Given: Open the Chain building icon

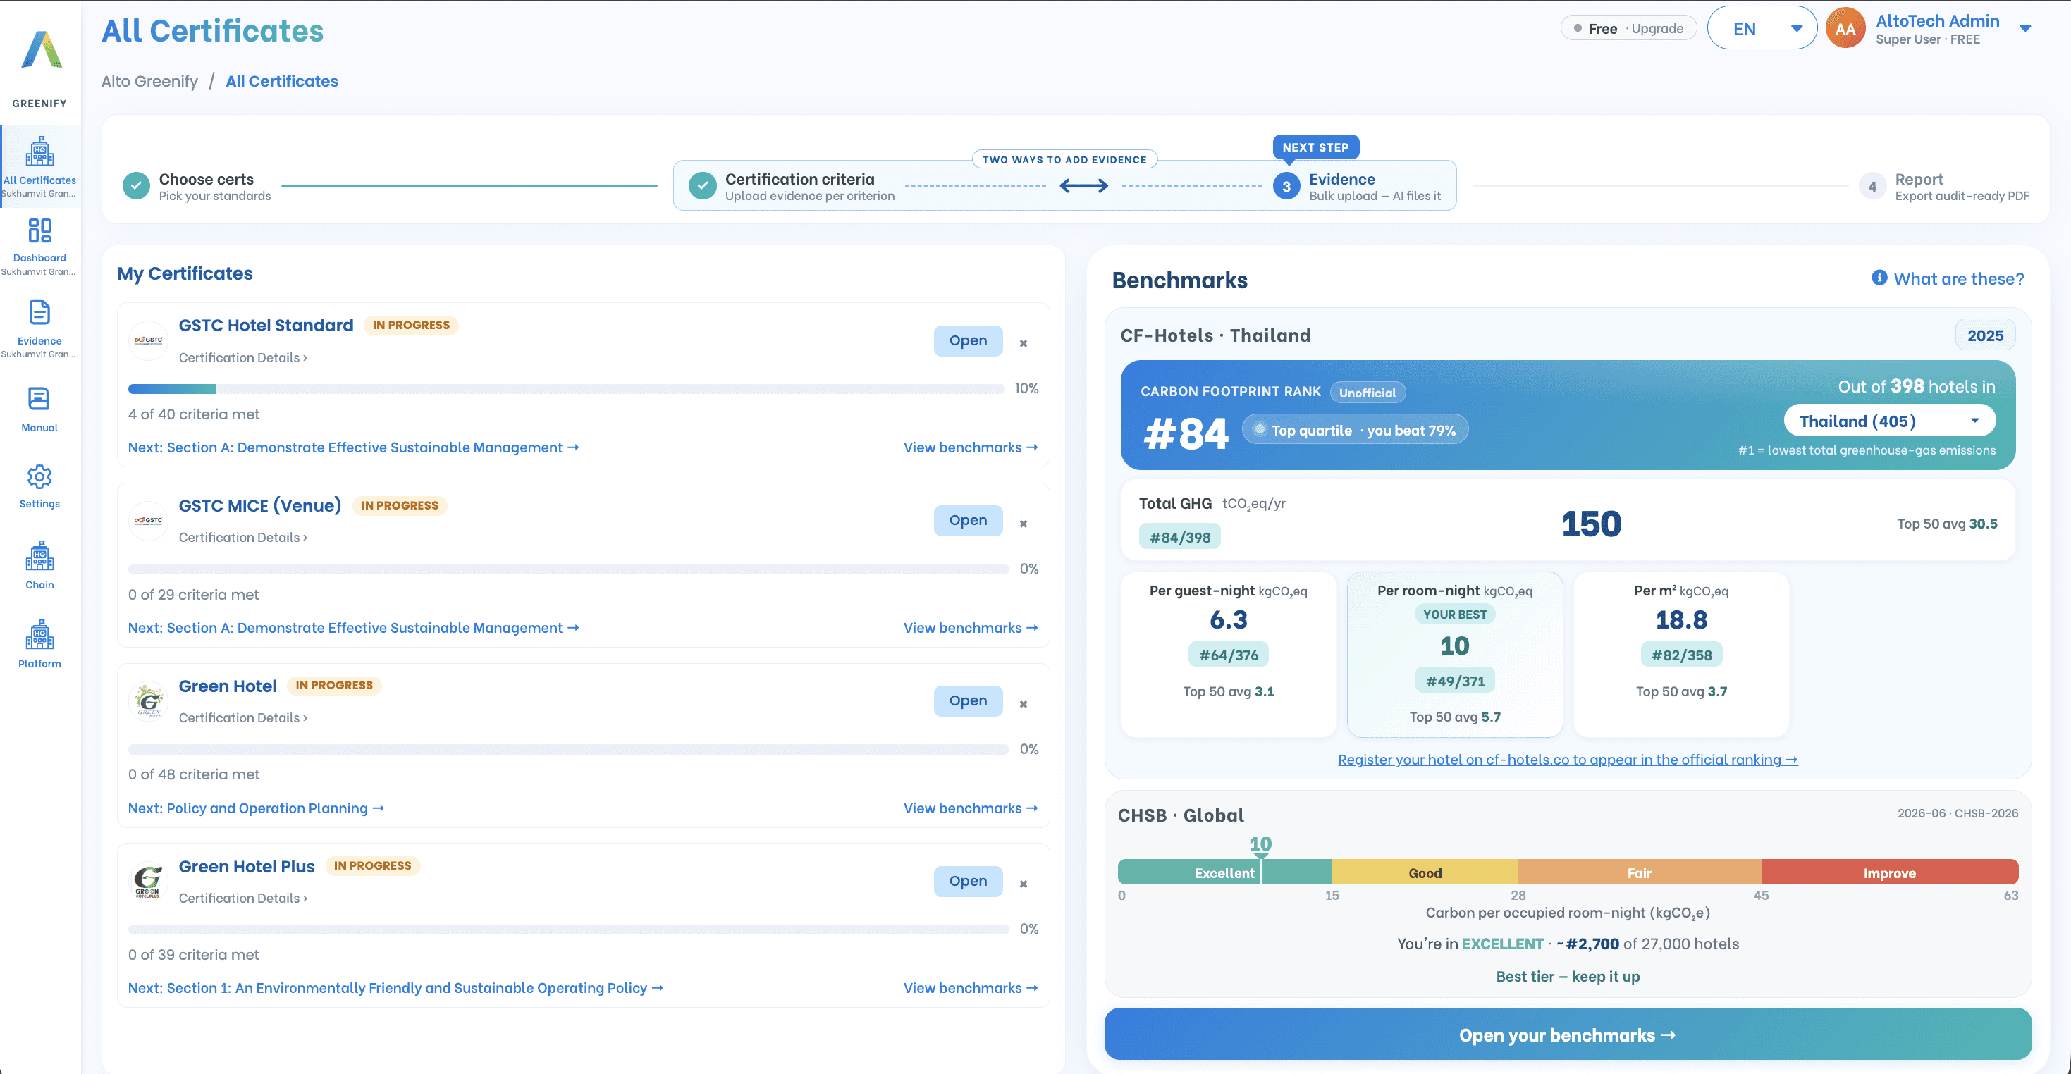Looking at the screenshot, I should pos(39,555).
